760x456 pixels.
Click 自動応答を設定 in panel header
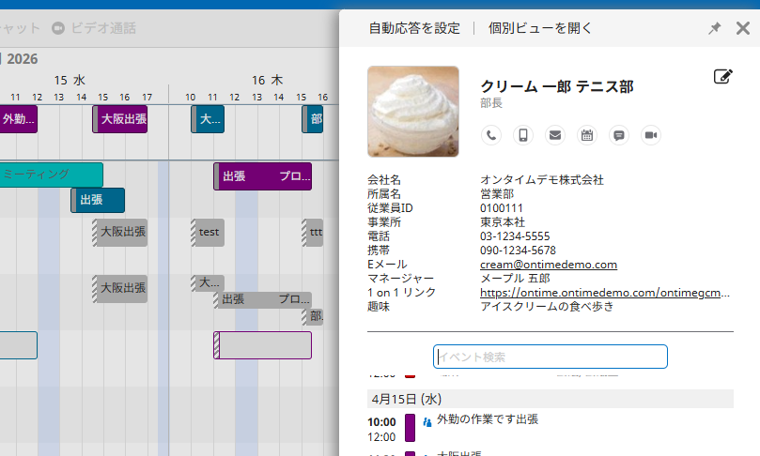pyautogui.click(x=414, y=28)
